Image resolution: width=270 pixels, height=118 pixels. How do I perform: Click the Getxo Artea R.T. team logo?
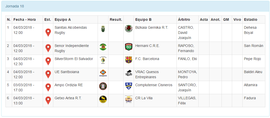click(x=103, y=99)
